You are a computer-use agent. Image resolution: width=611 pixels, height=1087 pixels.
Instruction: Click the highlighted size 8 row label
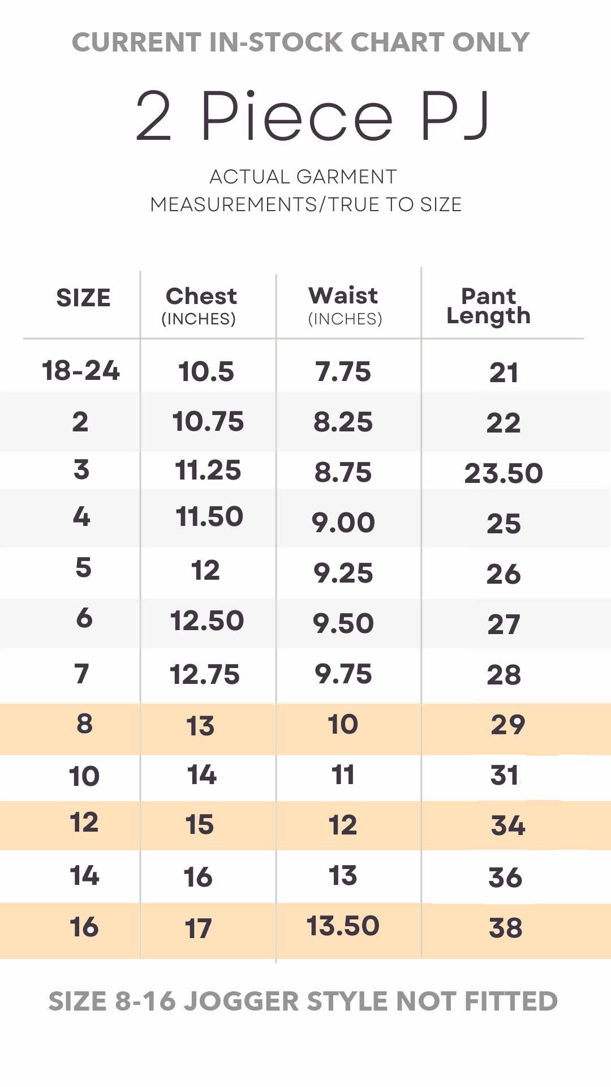click(84, 724)
